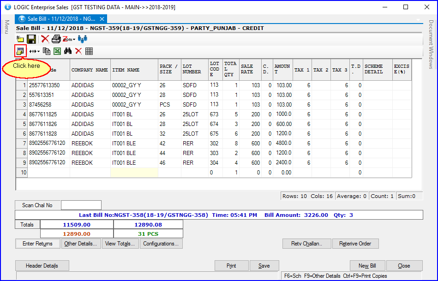The height and width of the screenshot is (281, 438).
Task: Click the floppy disk save icon
Action: pyautogui.click(x=31, y=39)
